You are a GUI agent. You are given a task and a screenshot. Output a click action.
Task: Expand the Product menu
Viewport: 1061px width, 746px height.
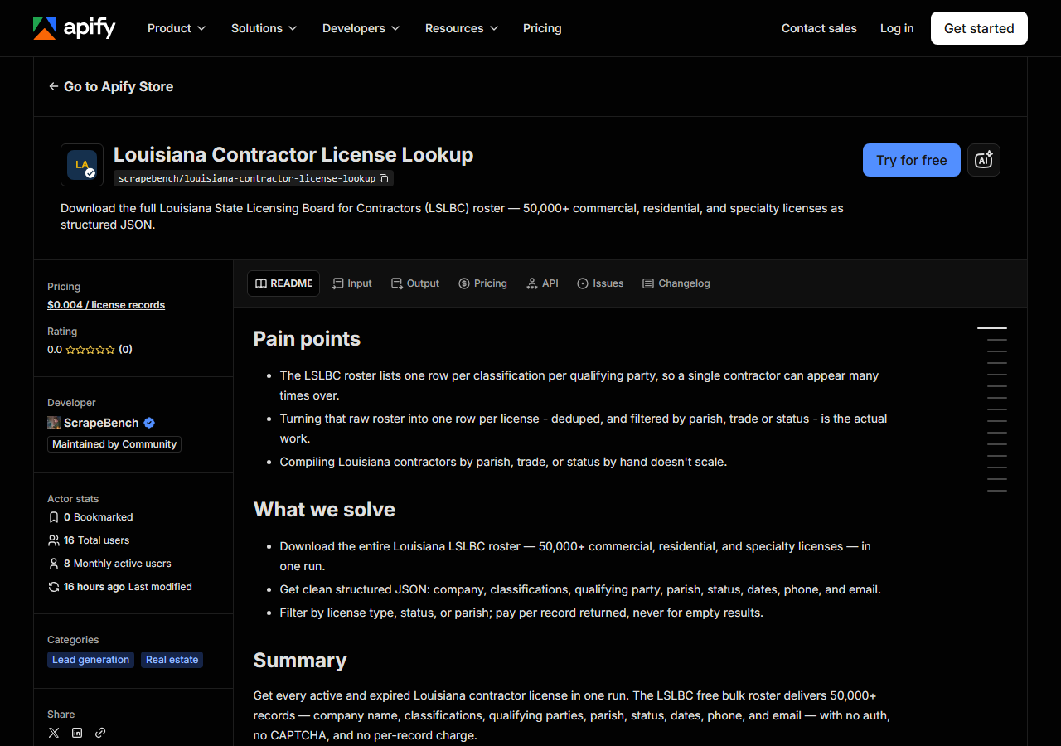177,28
